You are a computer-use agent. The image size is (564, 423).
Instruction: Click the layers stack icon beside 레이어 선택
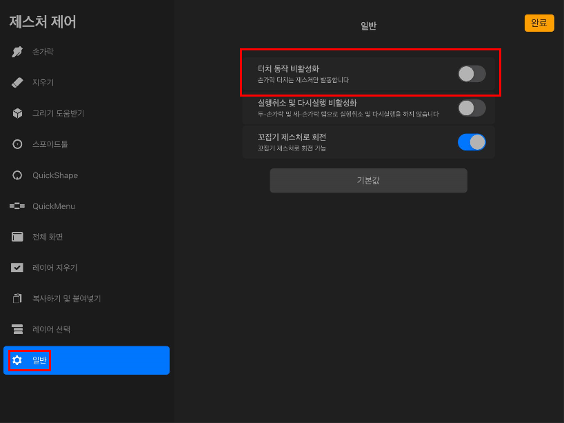tap(17, 329)
